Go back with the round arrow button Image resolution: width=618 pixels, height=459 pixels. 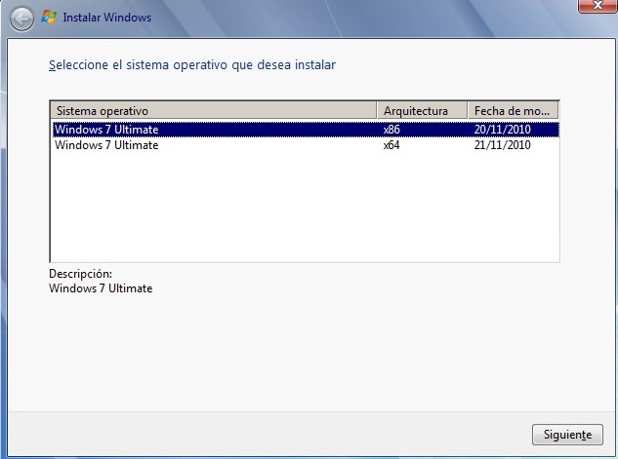[x=21, y=19]
